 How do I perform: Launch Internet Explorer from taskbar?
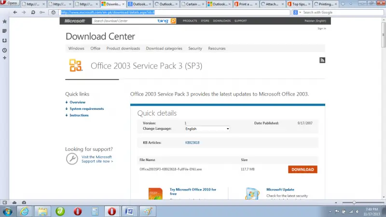click(x=25, y=211)
